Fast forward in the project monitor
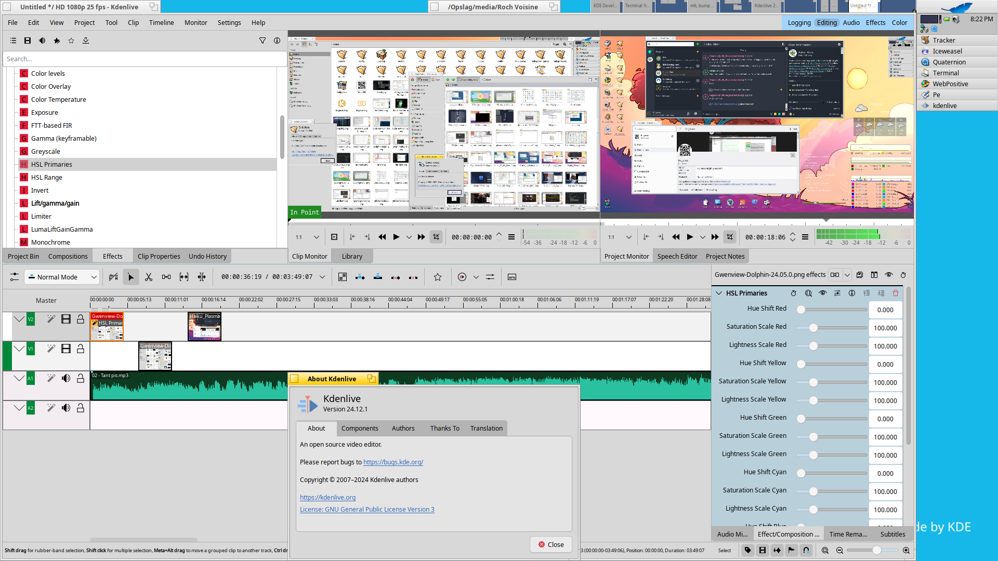The width and height of the screenshot is (998, 561). 715,237
